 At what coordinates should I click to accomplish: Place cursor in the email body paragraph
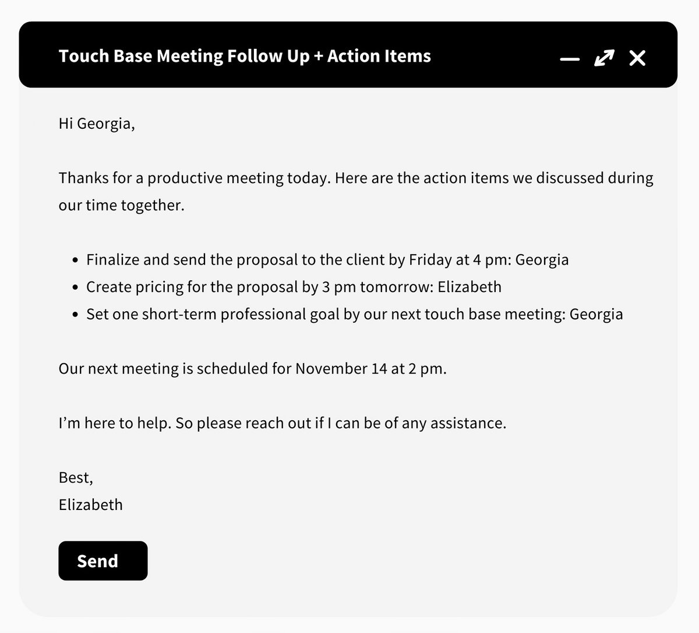355,178
